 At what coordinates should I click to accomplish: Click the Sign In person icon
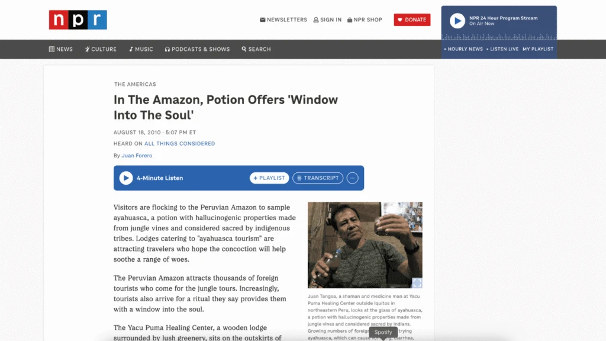pyautogui.click(x=316, y=20)
